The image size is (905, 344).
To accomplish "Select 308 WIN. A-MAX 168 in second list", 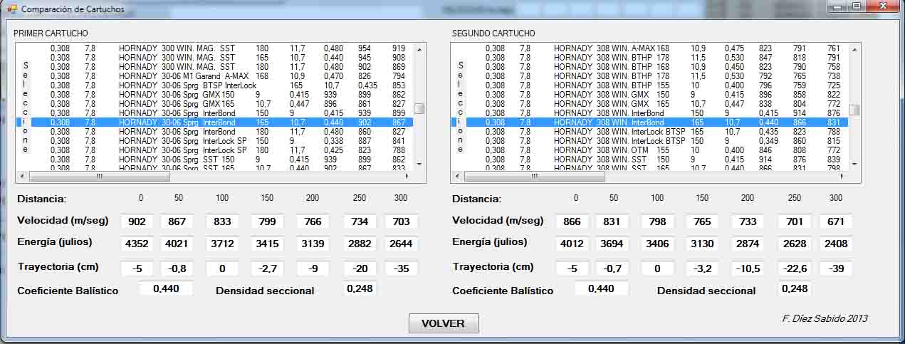I will click(612, 48).
